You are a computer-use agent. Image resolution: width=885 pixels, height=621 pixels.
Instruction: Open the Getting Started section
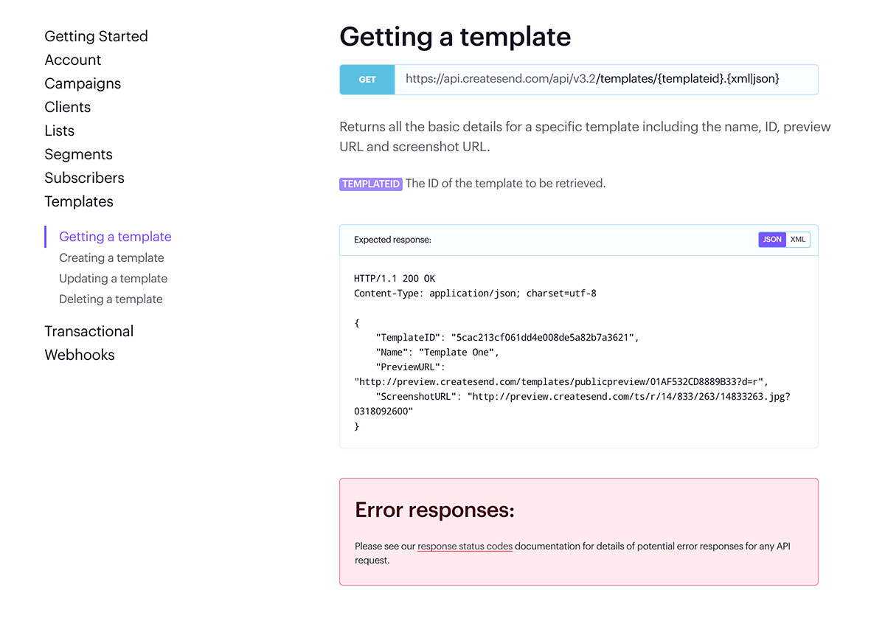coord(96,36)
